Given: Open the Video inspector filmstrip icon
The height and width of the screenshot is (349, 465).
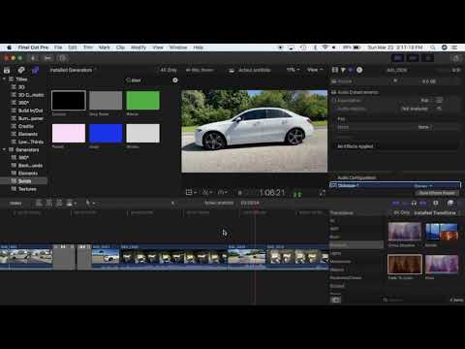Looking at the screenshot, I should (335, 70).
